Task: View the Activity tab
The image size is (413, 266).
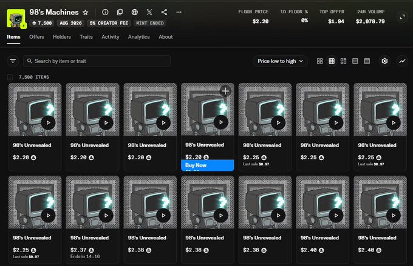Action: [x=111, y=37]
